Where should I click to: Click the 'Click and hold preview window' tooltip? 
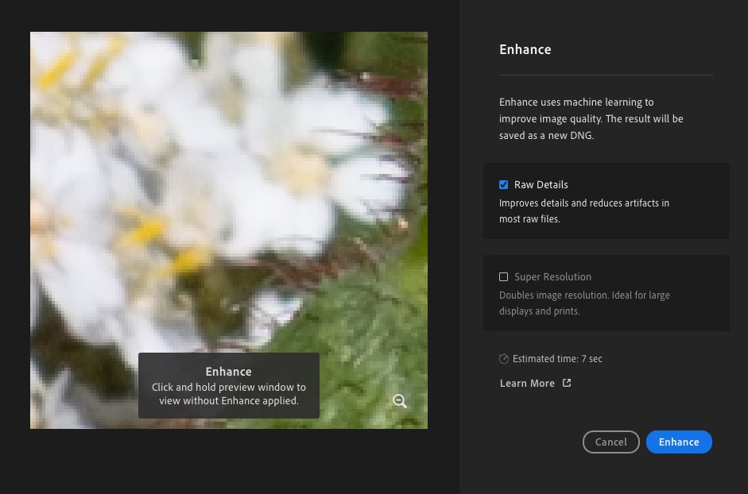tap(228, 386)
